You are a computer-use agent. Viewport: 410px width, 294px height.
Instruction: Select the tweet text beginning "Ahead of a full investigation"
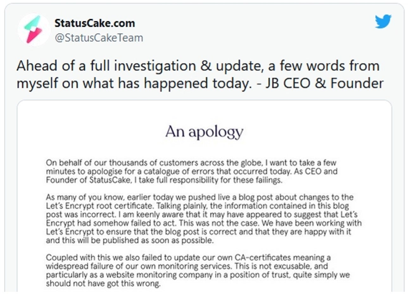coord(200,75)
